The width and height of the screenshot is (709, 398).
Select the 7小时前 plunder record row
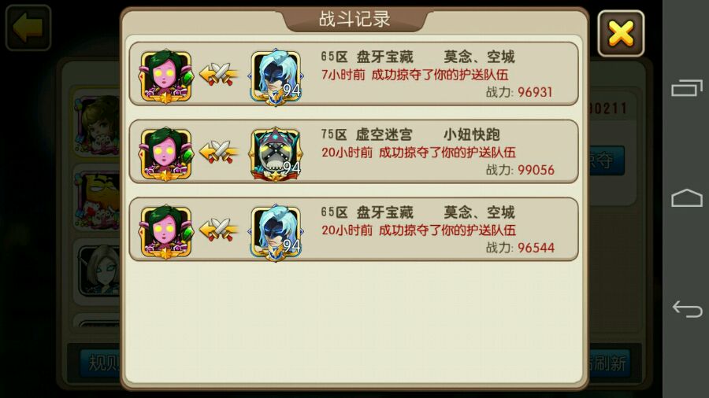click(x=354, y=74)
